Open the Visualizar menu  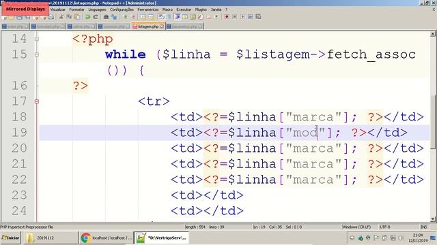click(57, 10)
